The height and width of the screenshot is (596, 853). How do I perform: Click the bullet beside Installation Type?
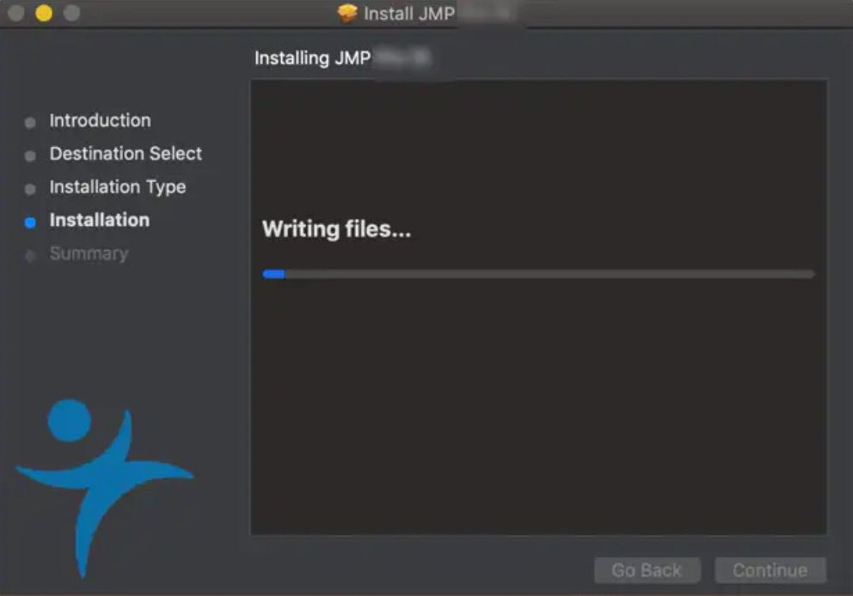tap(30, 189)
